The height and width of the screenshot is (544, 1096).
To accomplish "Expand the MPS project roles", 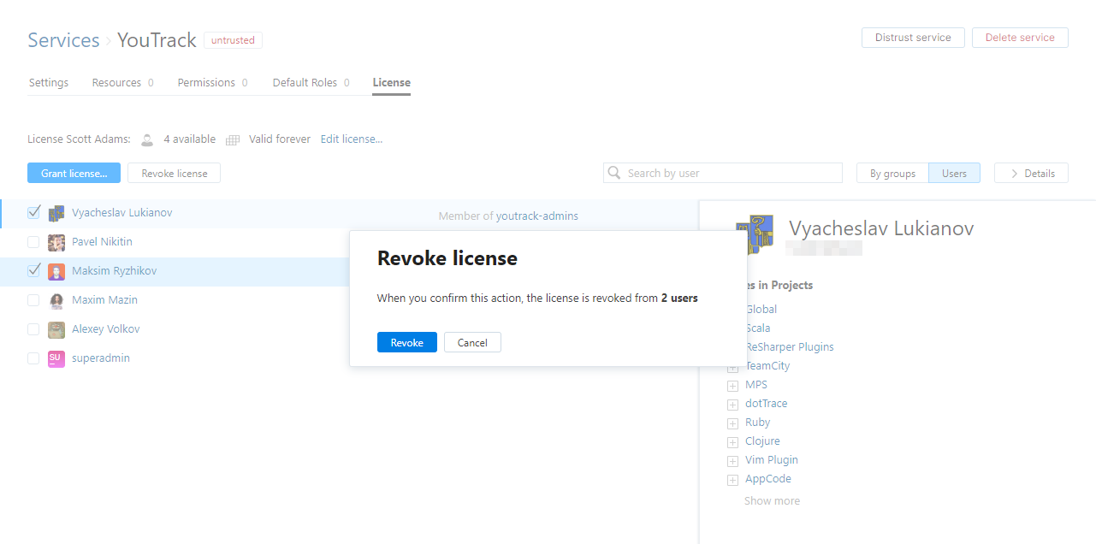I will click(732, 386).
